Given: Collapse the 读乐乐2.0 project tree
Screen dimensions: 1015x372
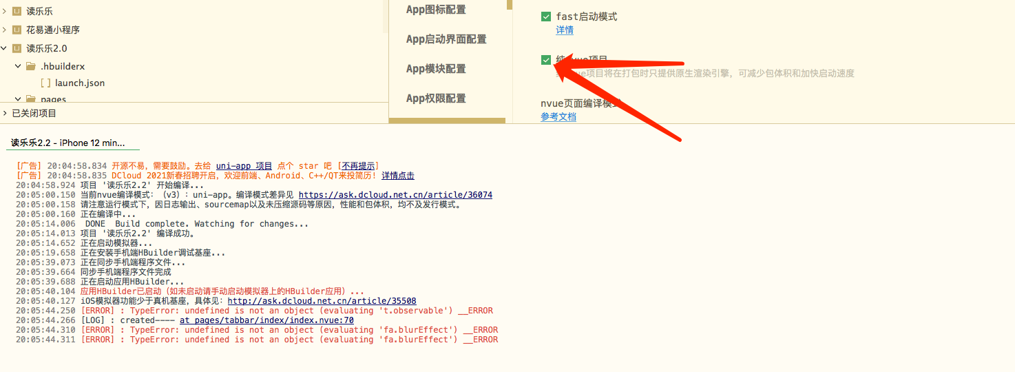Looking at the screenshot, I should [5, 49].
